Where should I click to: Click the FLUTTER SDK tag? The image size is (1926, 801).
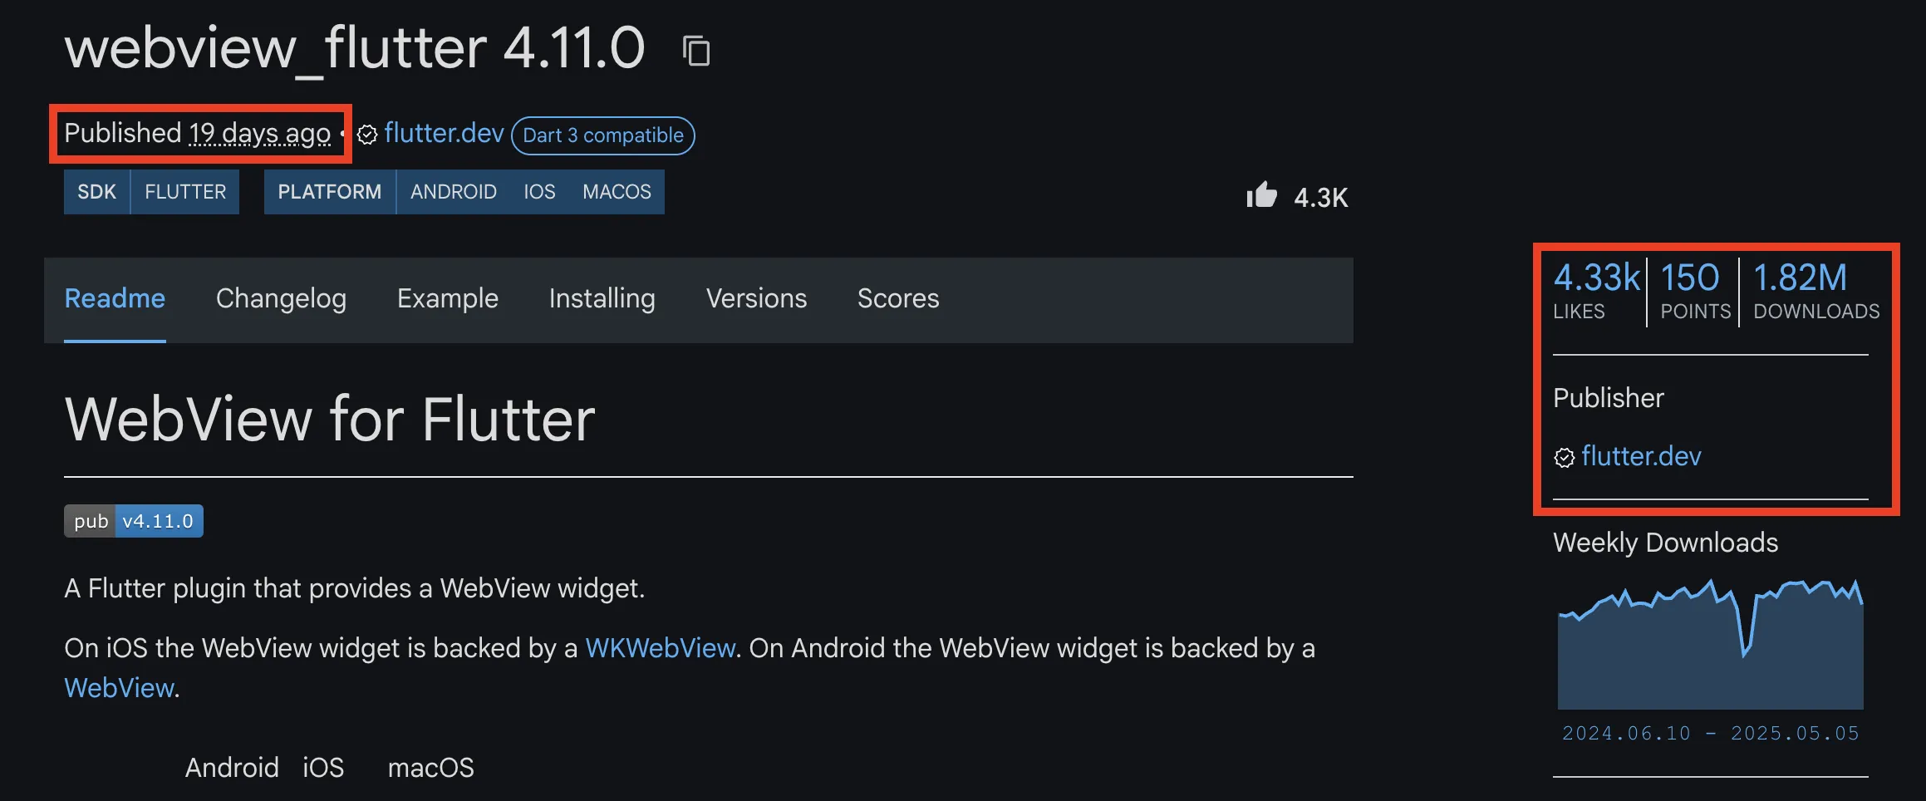click(185, 192)
